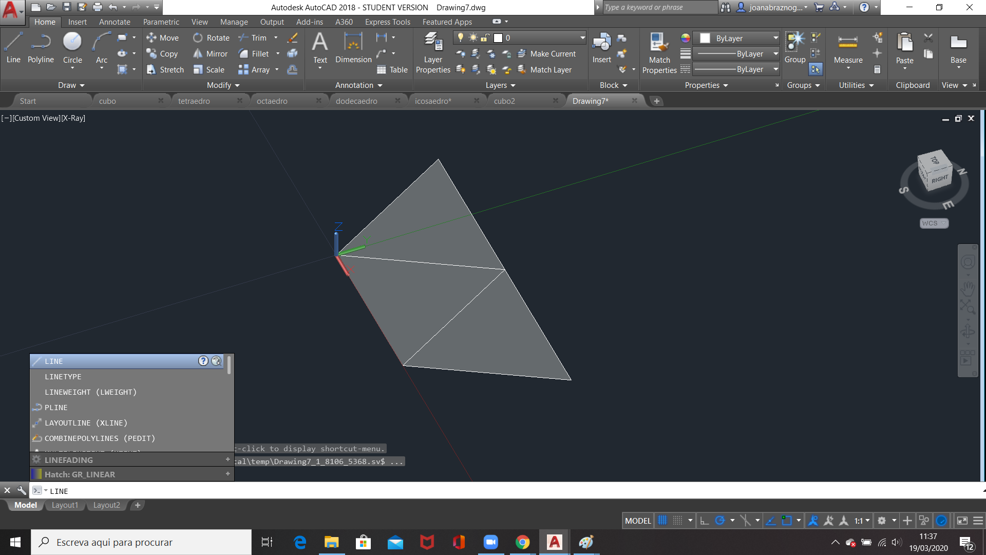Expand the LINEFADING system variable row
Viewport: 986px width, 555px height.
227,459
